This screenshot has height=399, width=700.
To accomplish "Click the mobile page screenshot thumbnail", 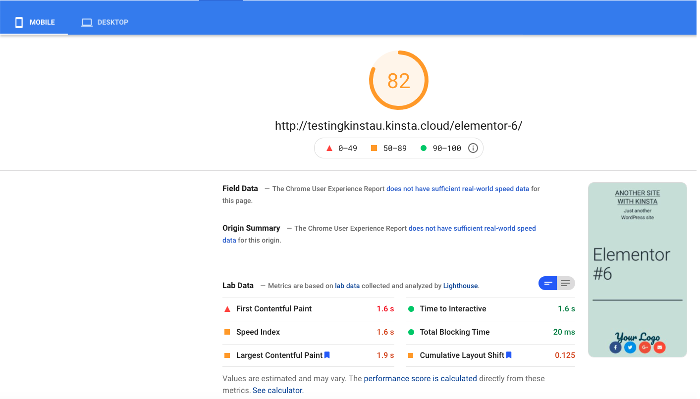I will pyautogui.click(x=638, y=270).
